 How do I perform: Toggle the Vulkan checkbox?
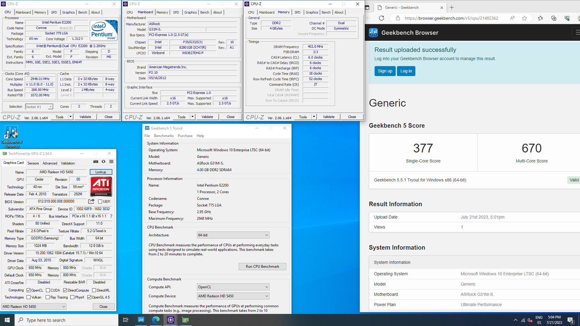click(x=29, y=297)
